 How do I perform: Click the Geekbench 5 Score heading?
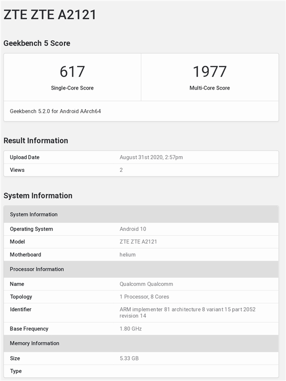(x=37, y=43)
